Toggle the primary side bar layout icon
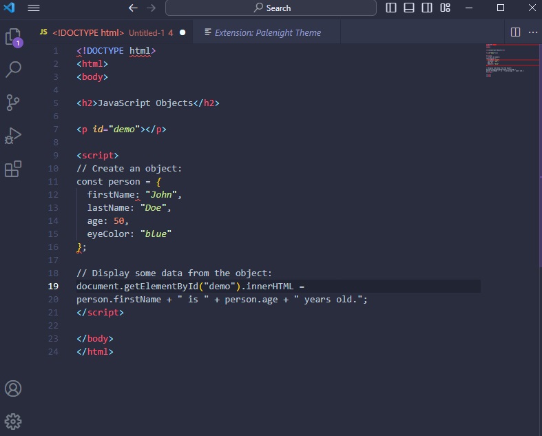The height and width of the screenshot is (436, 542). [391, 8]
